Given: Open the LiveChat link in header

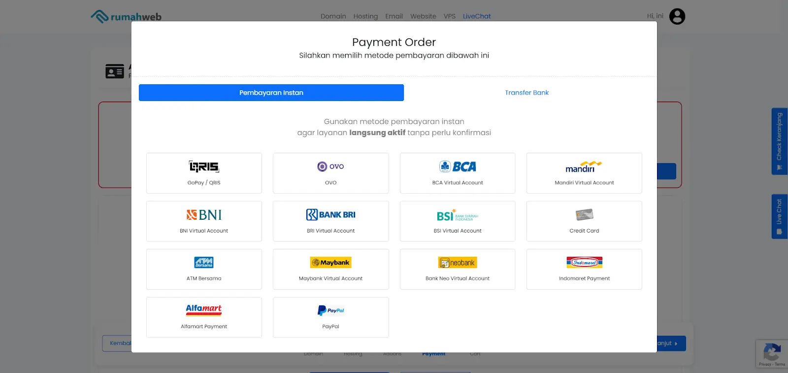Looking at the screenshot, I should point(477,16).
